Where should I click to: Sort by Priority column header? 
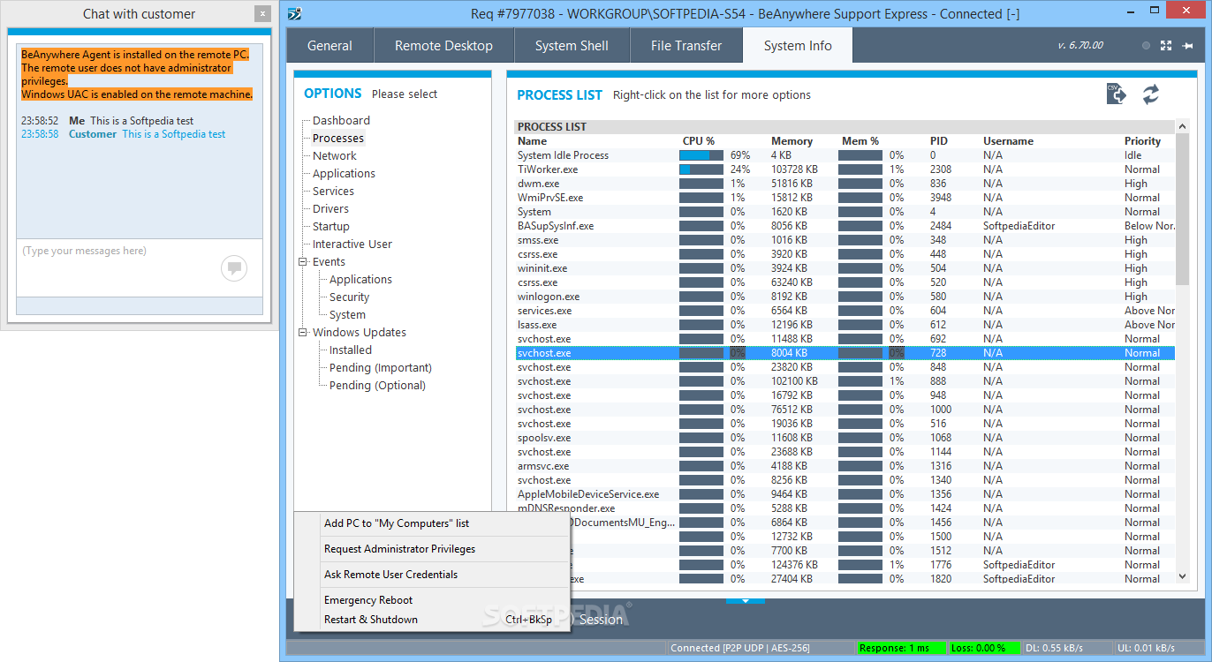(1142, 141)
